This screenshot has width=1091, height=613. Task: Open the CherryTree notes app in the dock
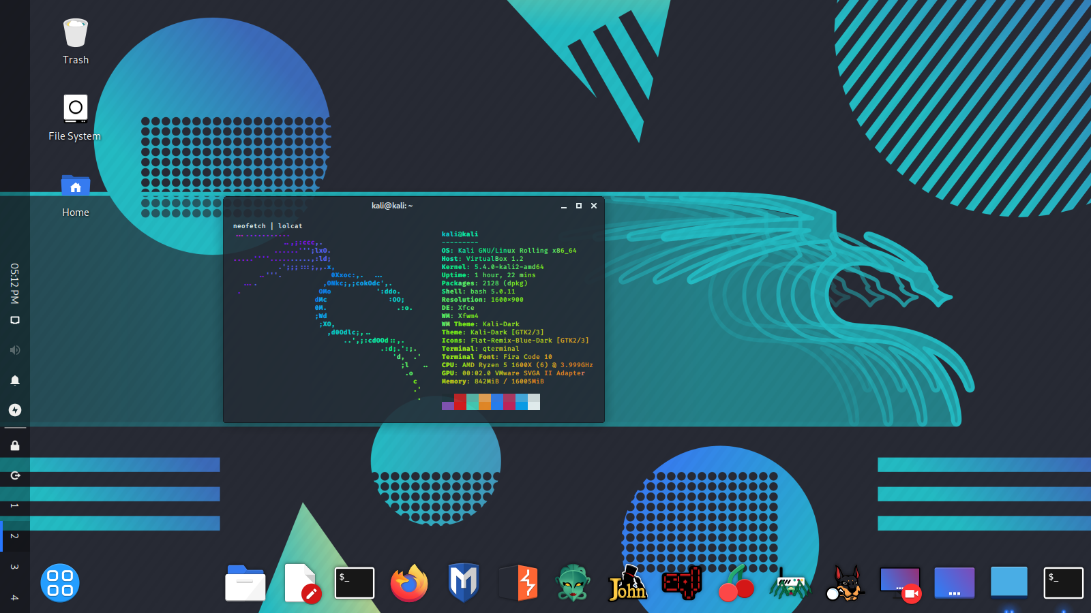pyautogui.click(x=736, y=583)
